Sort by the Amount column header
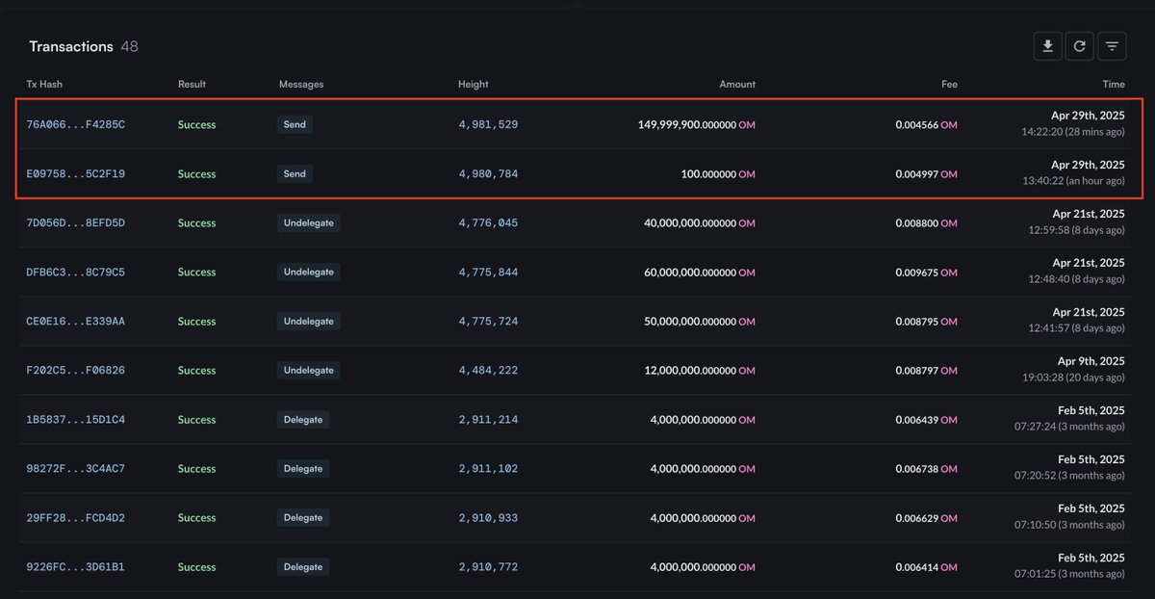 click(x=737, y=84)
